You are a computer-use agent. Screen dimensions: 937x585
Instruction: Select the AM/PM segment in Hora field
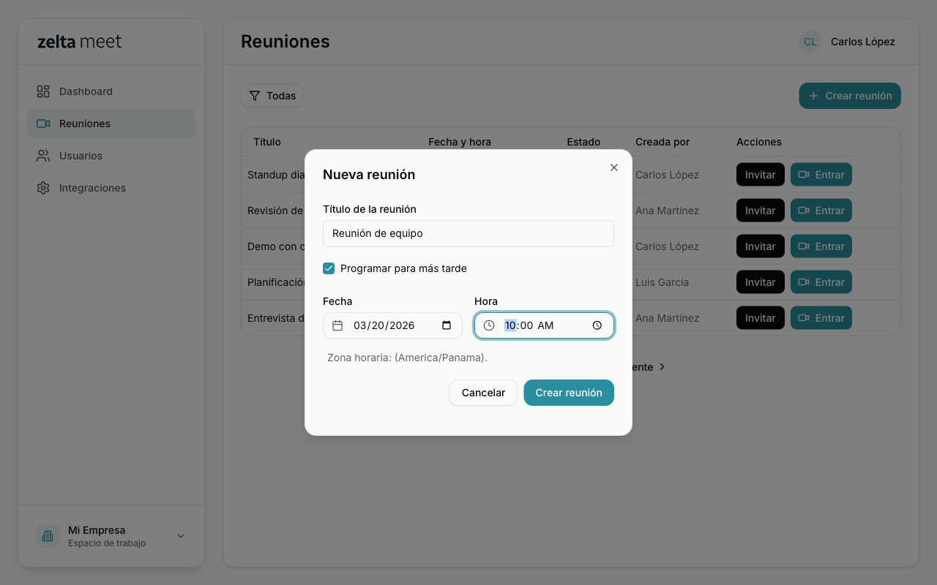pos(545,325)
